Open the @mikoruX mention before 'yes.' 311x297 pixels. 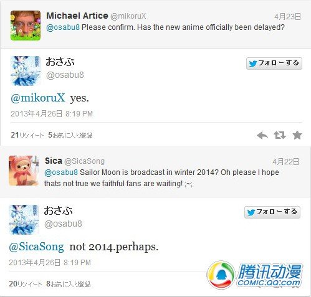[x=38, y=98]
